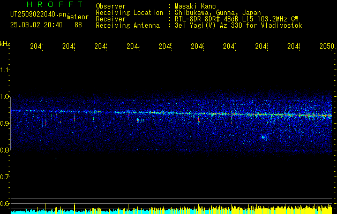Click the 'Receiving Location' label
337x214 pixels.
point(130,13)
